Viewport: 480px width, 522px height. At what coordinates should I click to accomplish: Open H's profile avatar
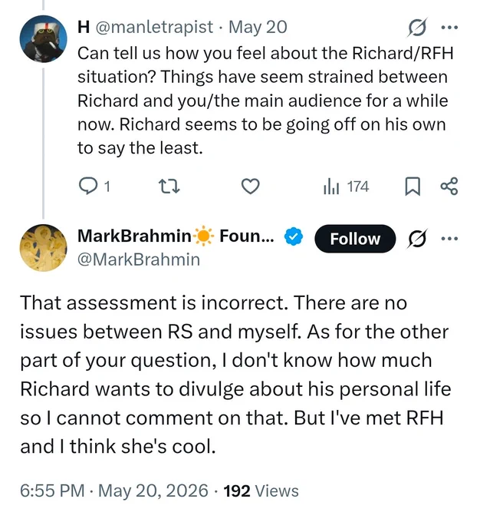[43, 39]
